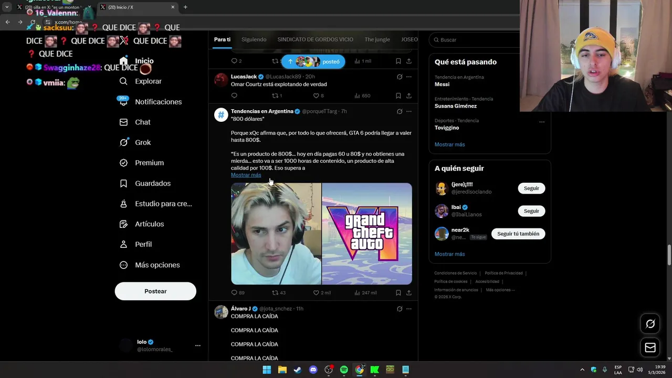Ask Grok about LucasJack's post

tap(400, 77)
